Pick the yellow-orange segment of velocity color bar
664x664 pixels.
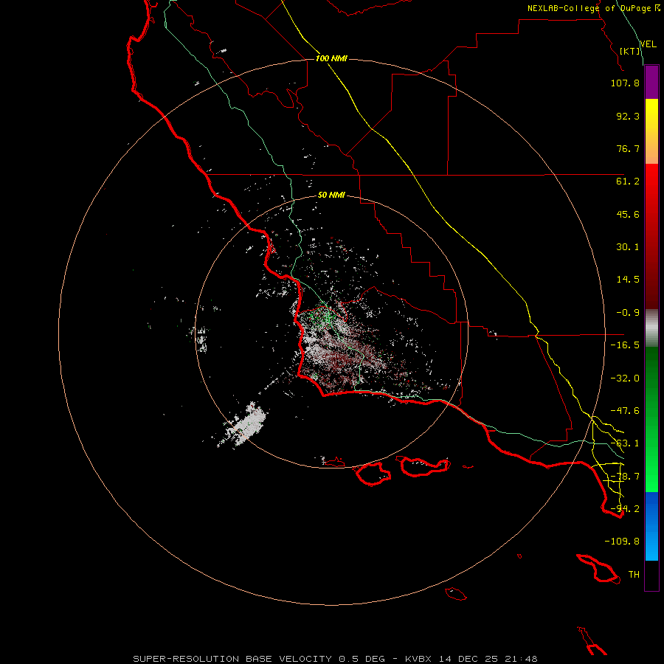pos(651,131)
